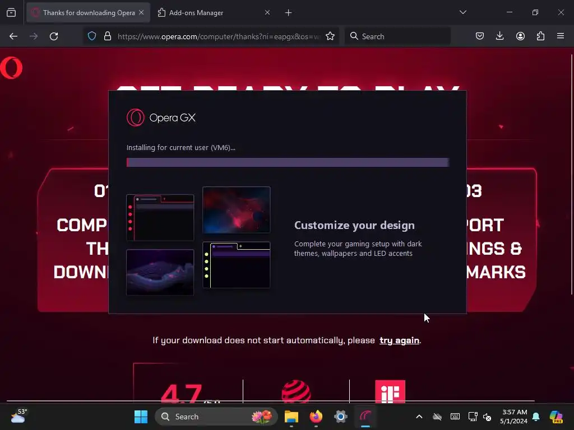Open the Windows Start menu
Image resolution: width=574 pixels, height=430 pixels.
141,417
